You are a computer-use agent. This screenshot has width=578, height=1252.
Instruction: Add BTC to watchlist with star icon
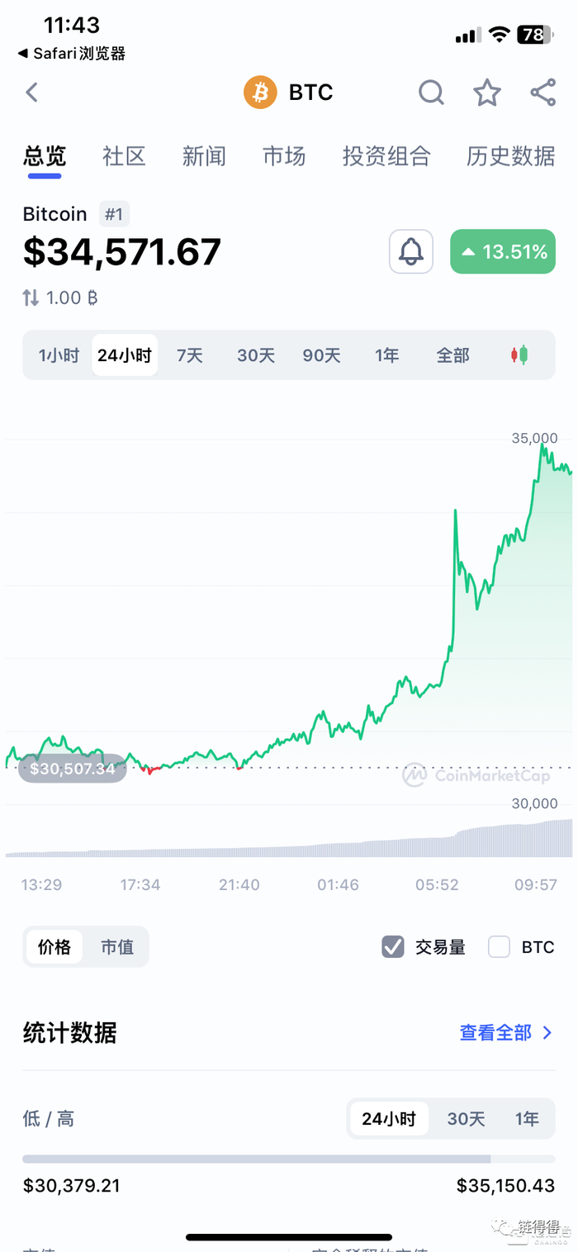[x=487, y=93]
